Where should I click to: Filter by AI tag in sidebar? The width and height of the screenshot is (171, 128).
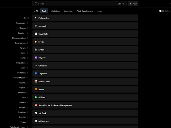[x=25, y=18]
